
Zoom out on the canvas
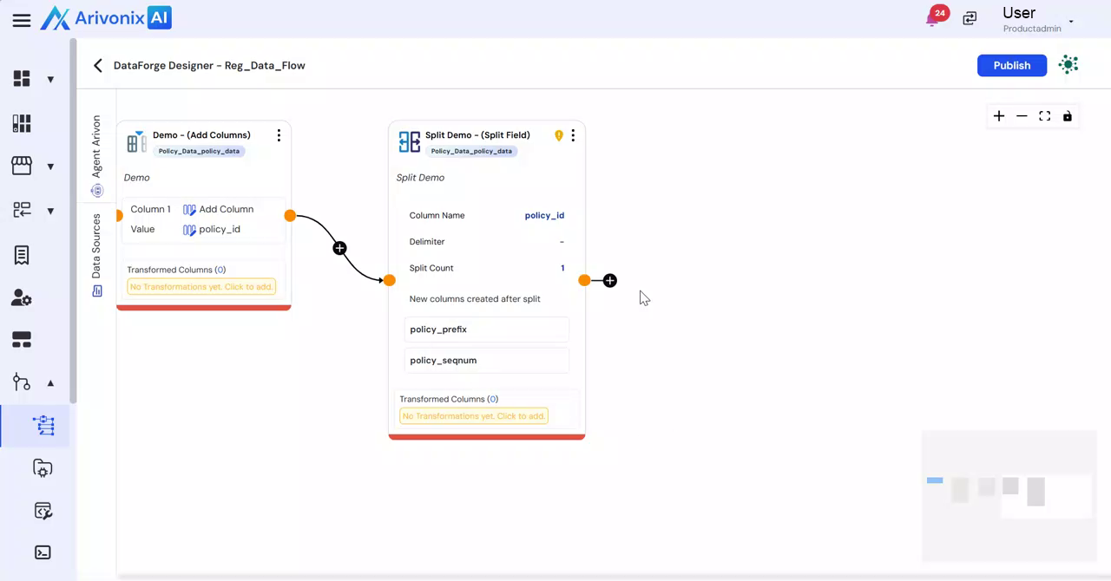1022,116
